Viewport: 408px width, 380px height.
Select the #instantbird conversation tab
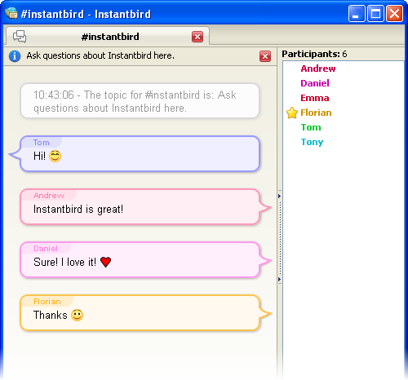tap(108, 37)
